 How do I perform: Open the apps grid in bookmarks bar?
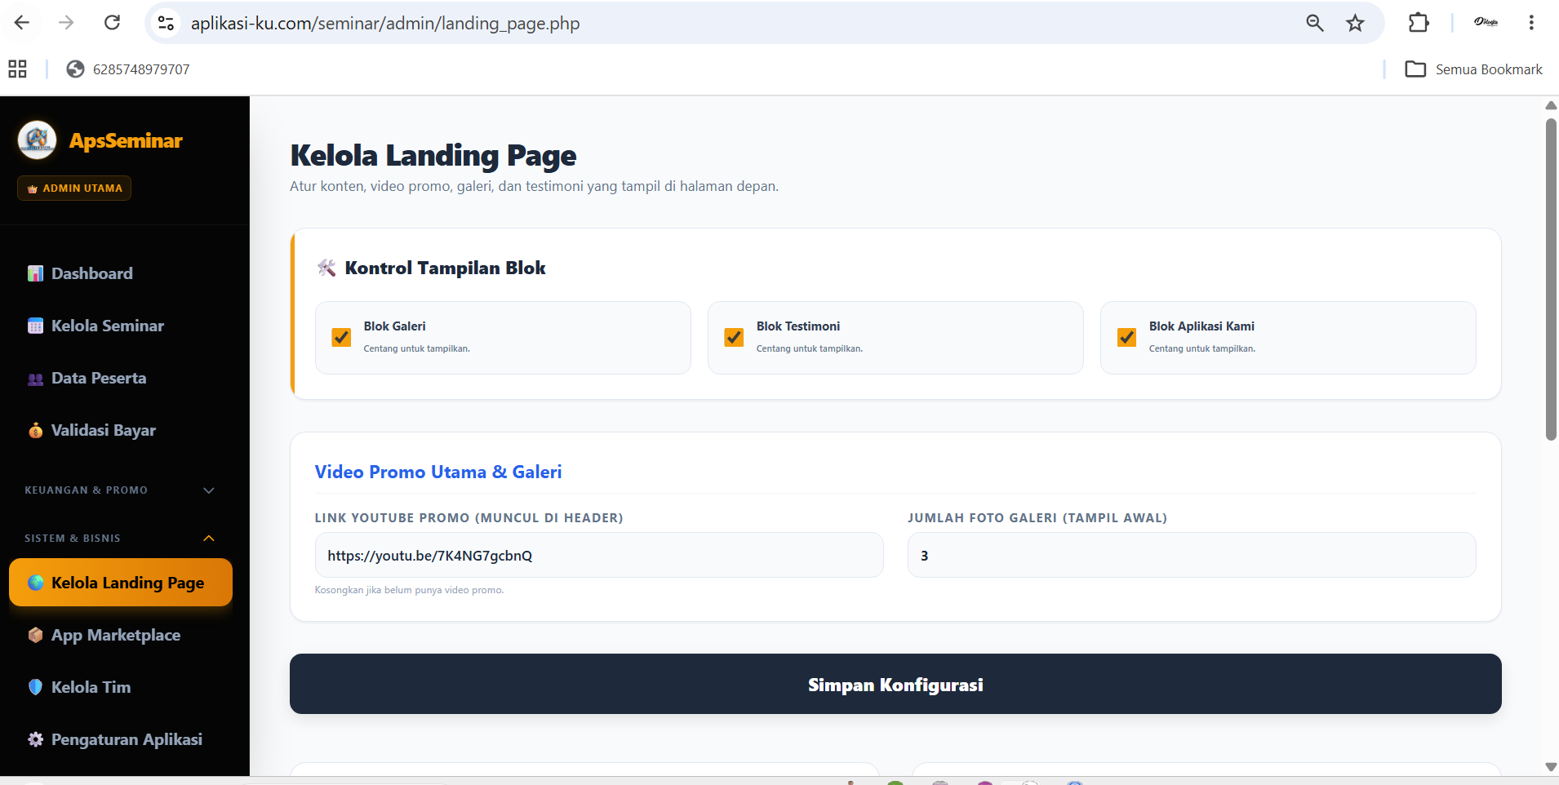coord(18,69)
